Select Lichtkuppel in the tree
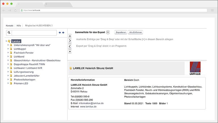 20,49
